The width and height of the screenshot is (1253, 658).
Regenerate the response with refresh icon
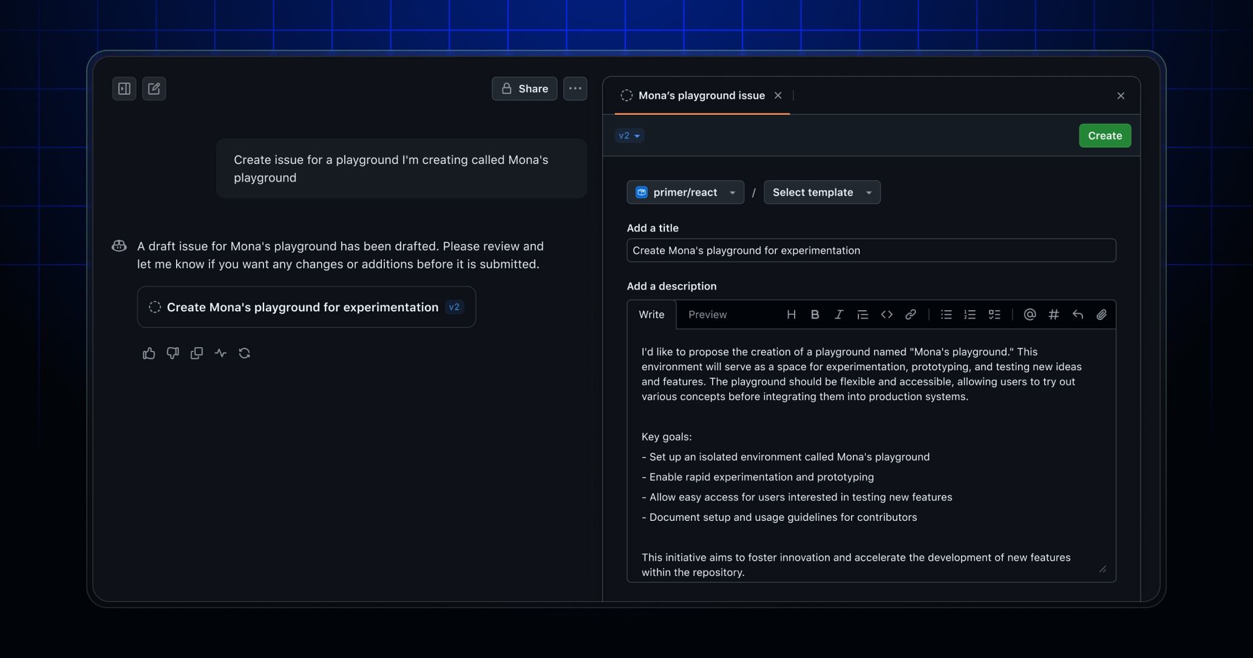245,353
